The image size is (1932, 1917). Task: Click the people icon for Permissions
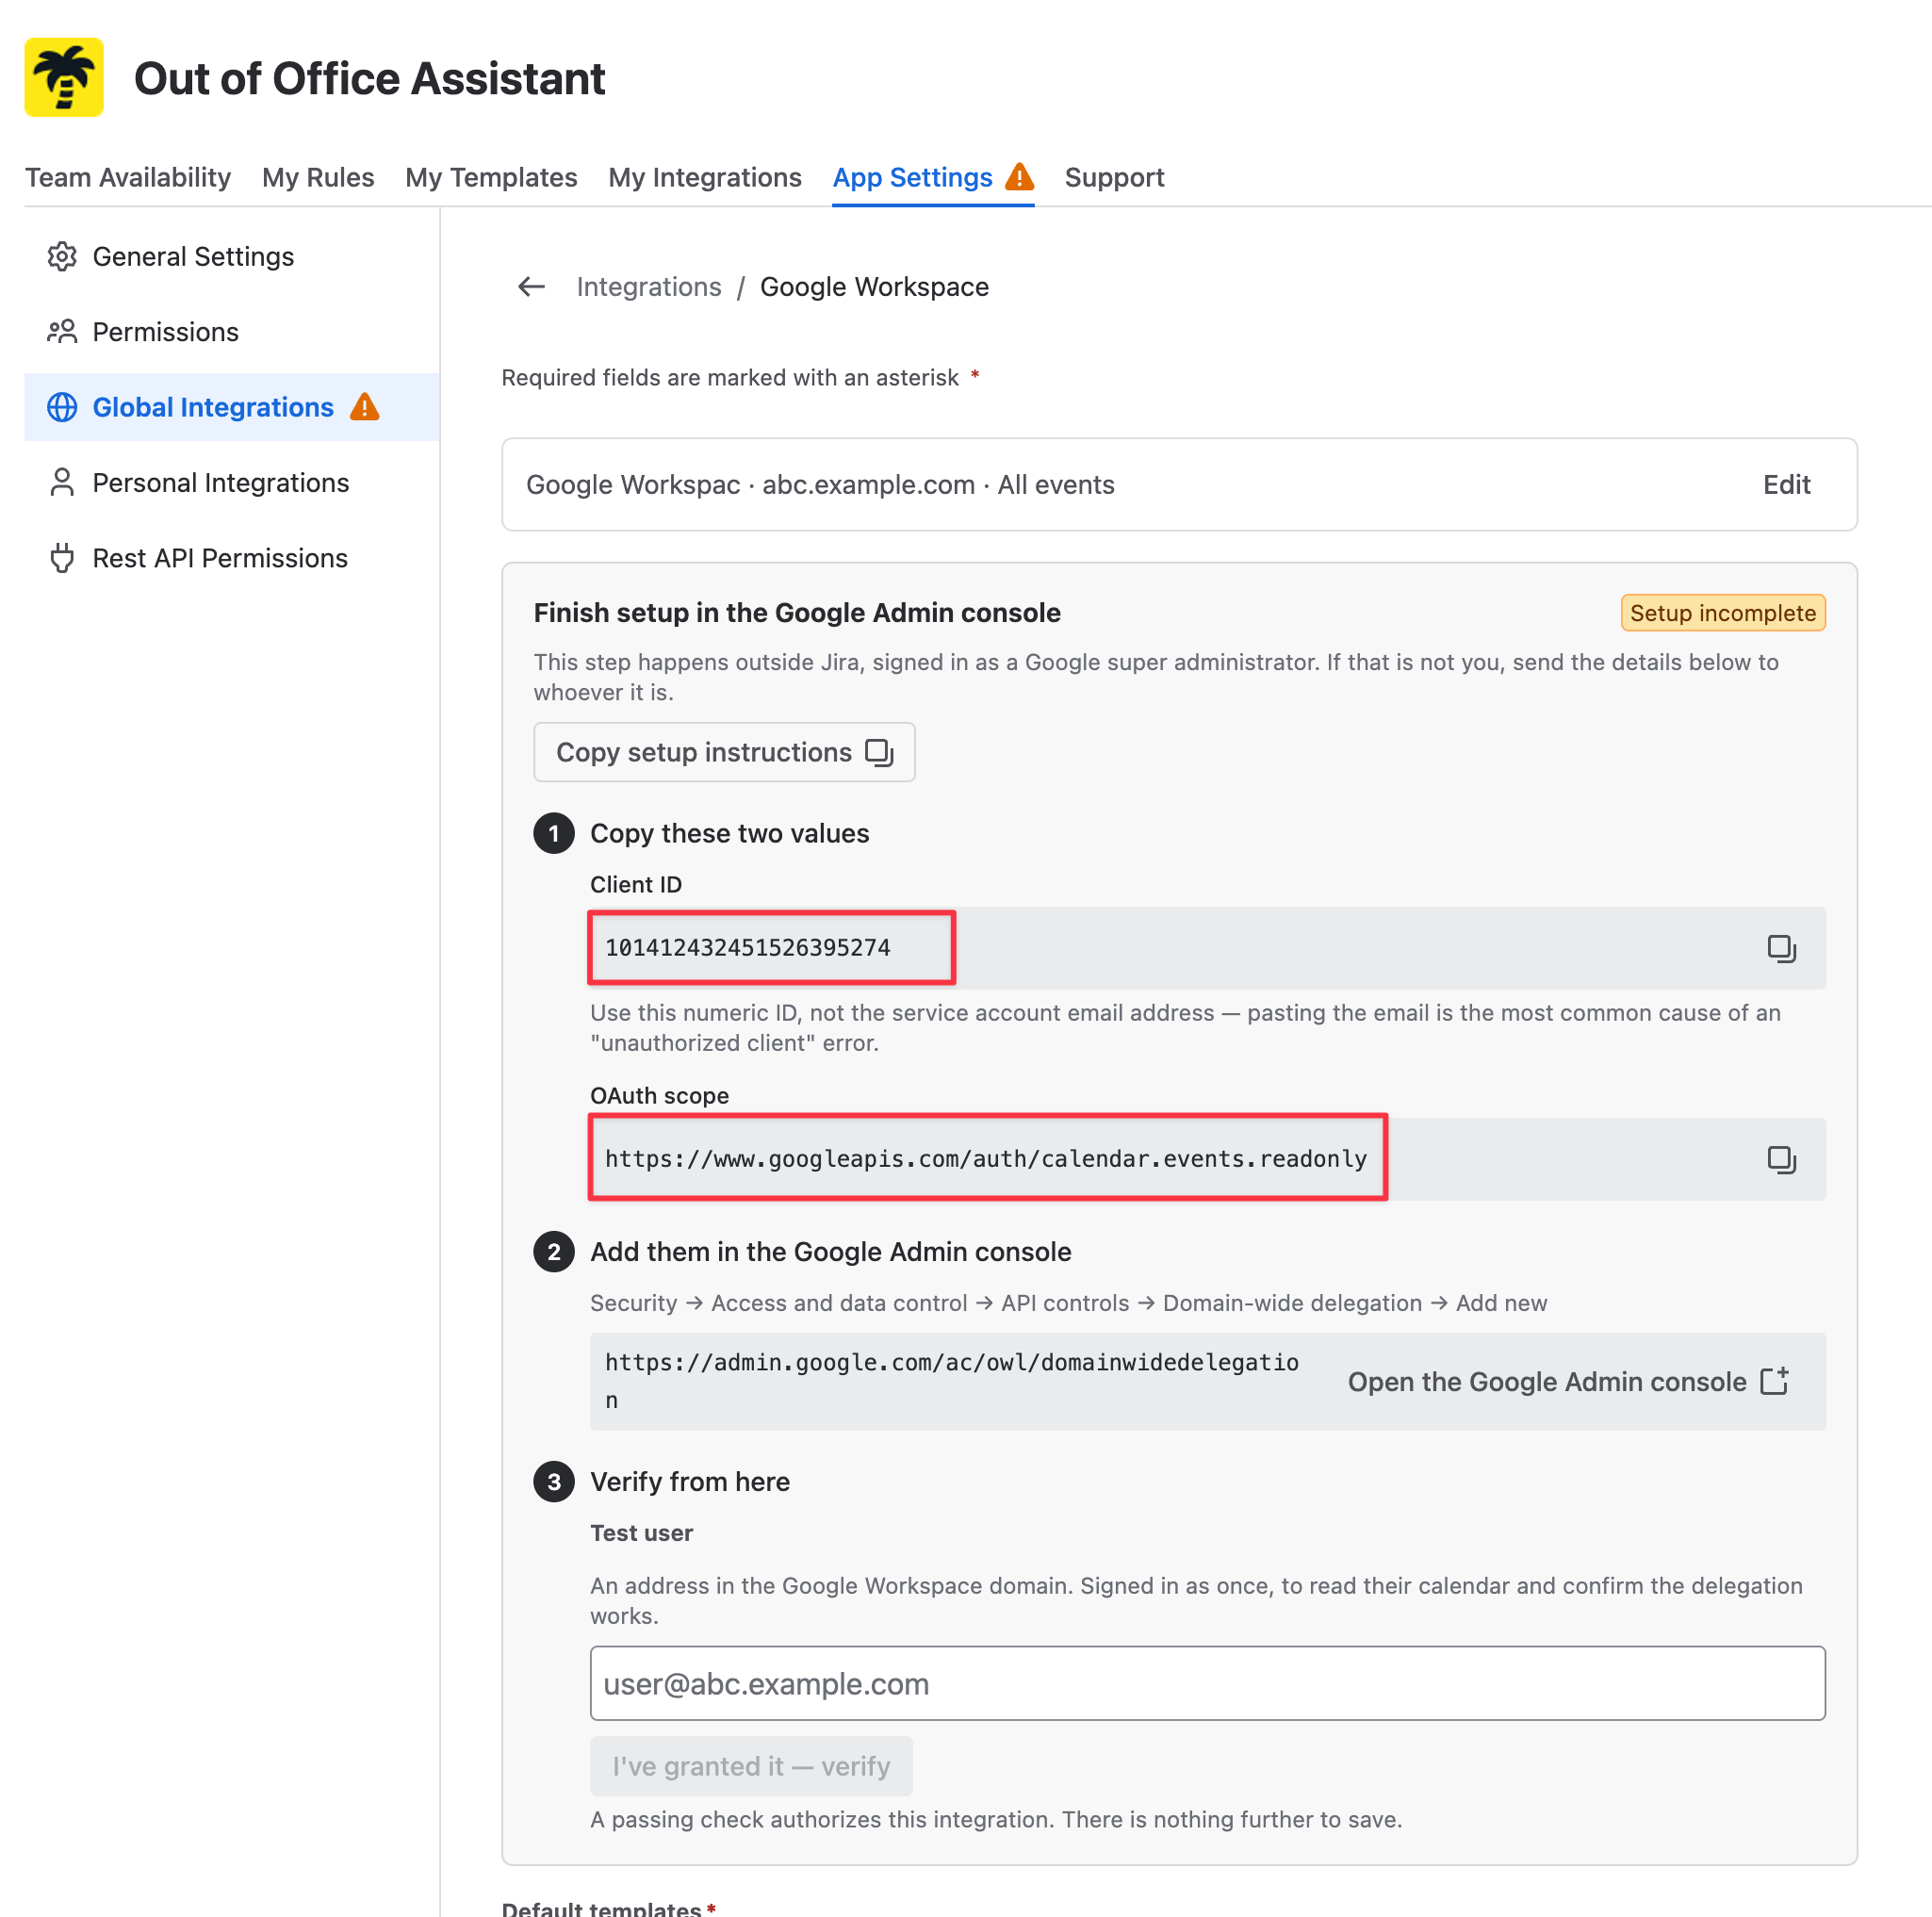point(62,332)
